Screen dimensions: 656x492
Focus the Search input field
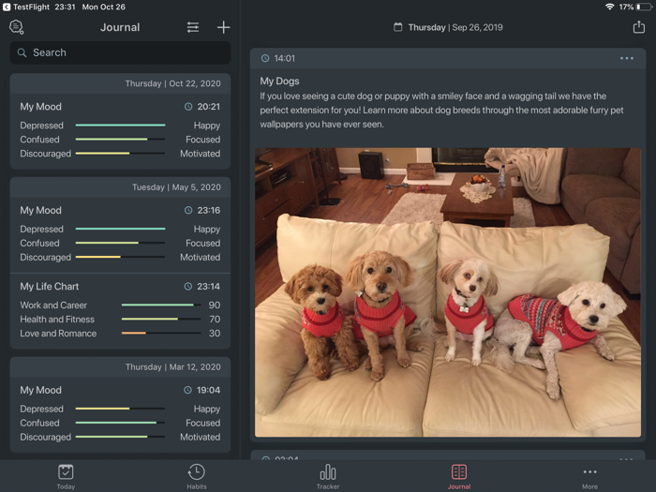tap(120, 52)
